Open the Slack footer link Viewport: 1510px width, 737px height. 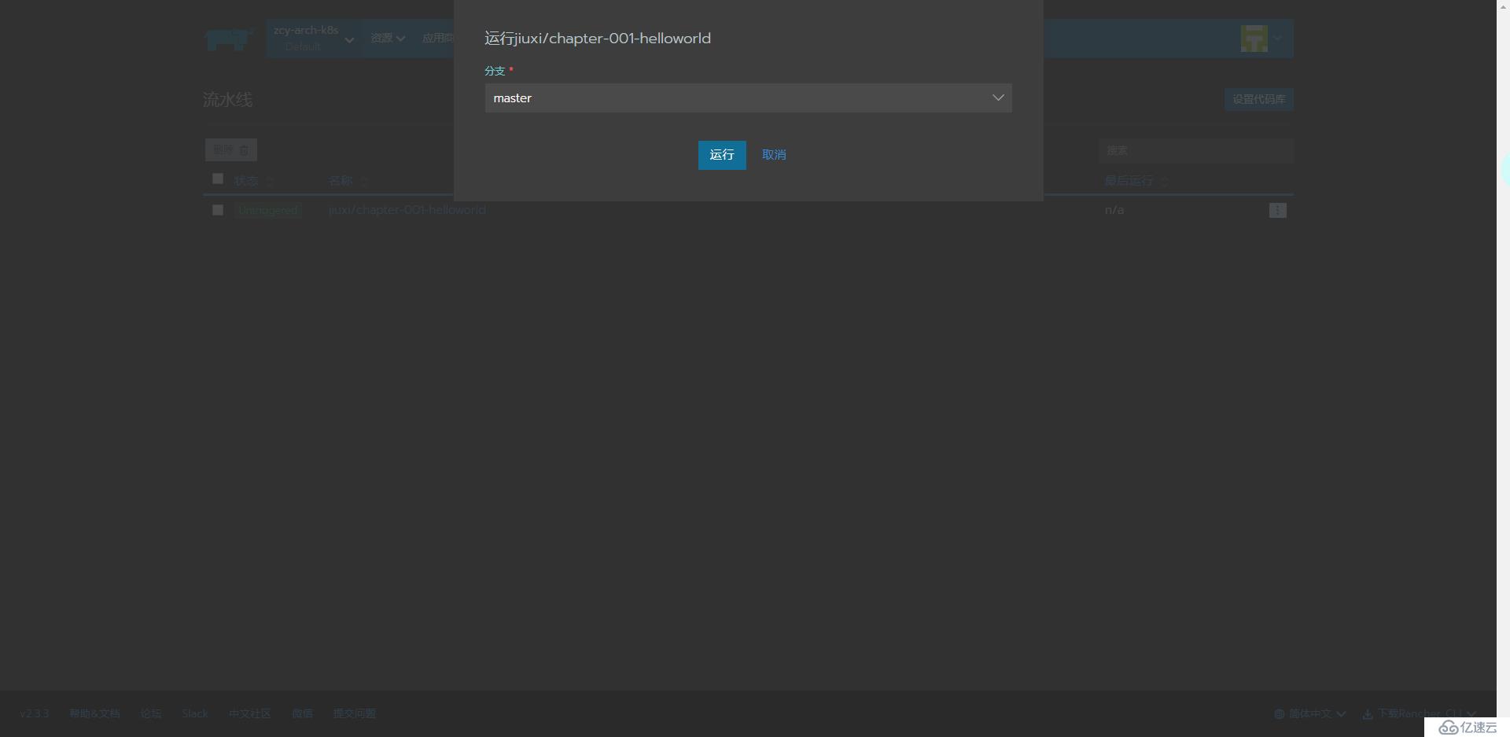tap(195, 713)
